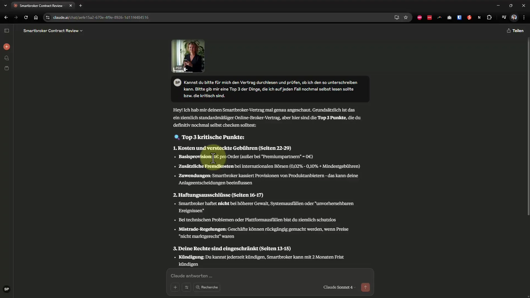The width and height of the screenshot is (530, 298).
Task: Bookmark this page with the star
Action: point(406,17)
